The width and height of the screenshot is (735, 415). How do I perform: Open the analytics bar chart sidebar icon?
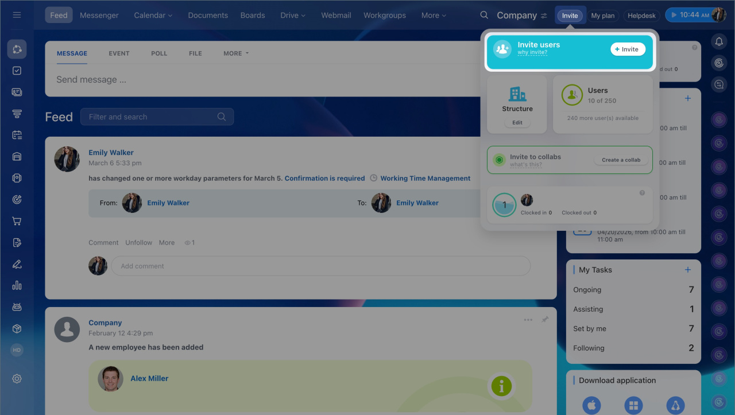17,285
